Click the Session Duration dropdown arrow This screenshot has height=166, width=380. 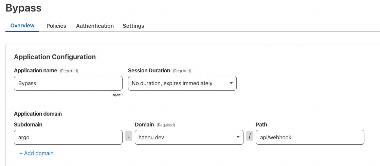[231, 83]
